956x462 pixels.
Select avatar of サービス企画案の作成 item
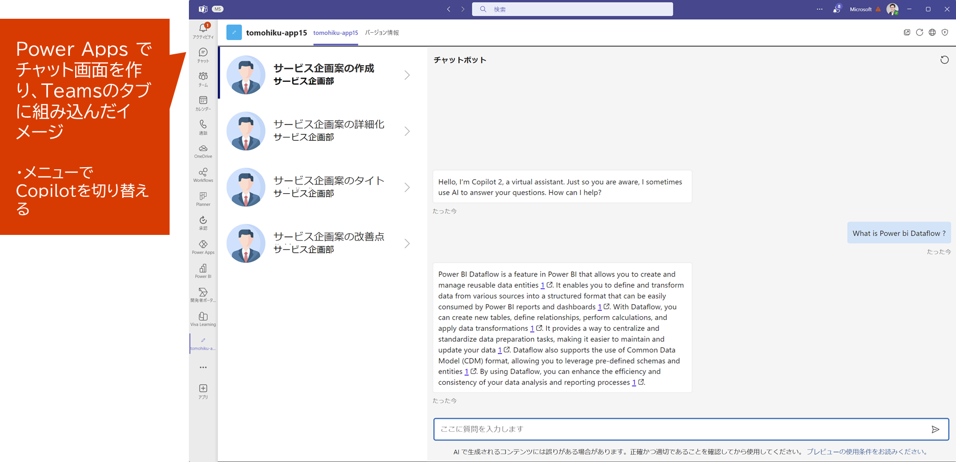(x=246, y=75)
